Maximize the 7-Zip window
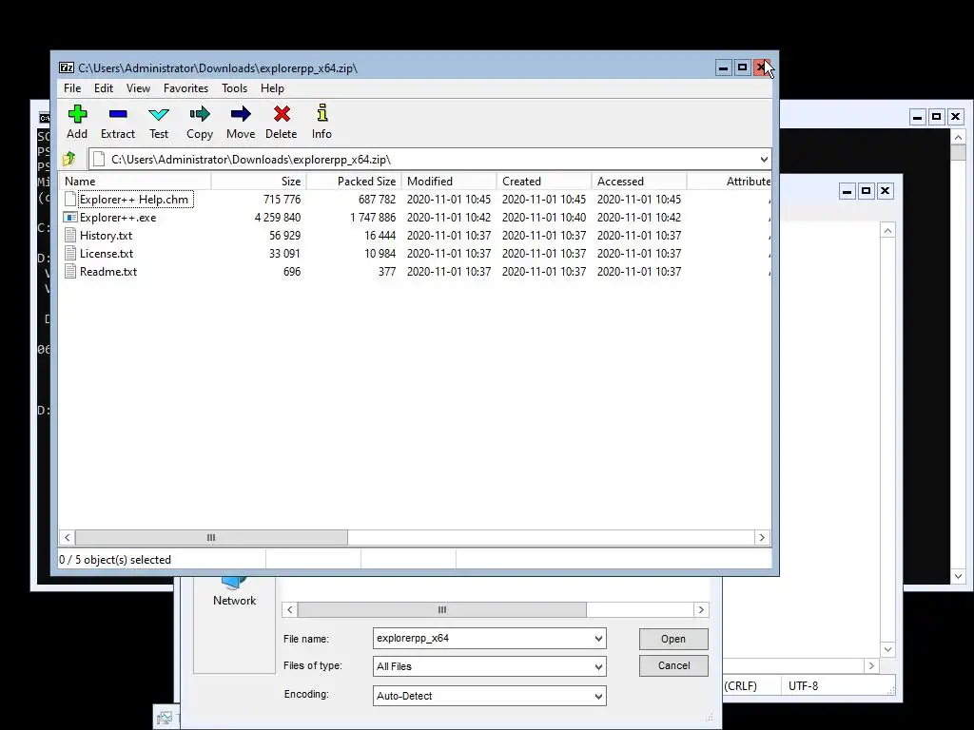974x730 pixels. 742,67
